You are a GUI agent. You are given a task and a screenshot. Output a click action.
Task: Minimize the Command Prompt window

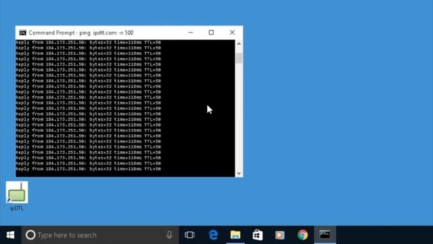pos(191,33)
